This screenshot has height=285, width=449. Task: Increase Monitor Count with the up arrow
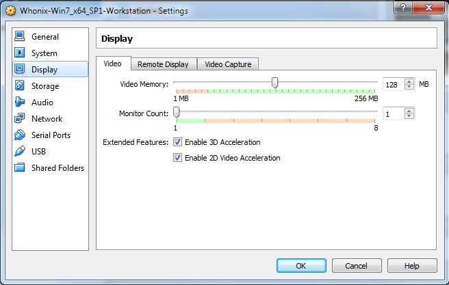pyautogui.click(x=409, y=111)
